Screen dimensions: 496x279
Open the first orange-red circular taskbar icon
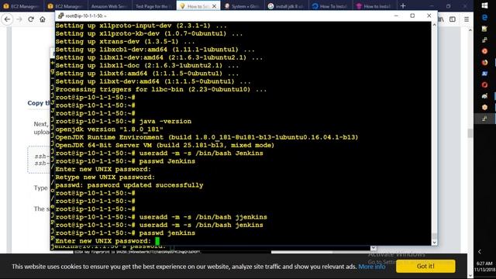484,51
